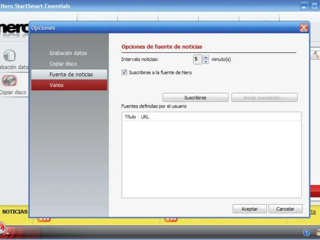Click Grabación datos disc icon in main window

9,55
